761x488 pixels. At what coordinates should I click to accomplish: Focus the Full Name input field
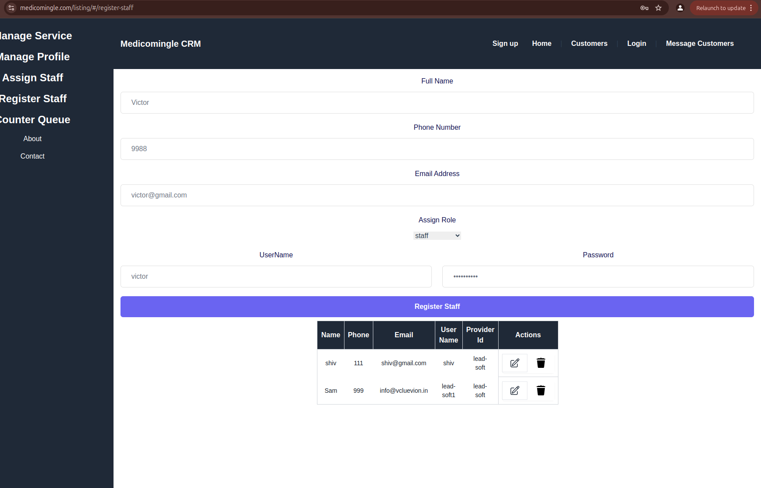437,103
